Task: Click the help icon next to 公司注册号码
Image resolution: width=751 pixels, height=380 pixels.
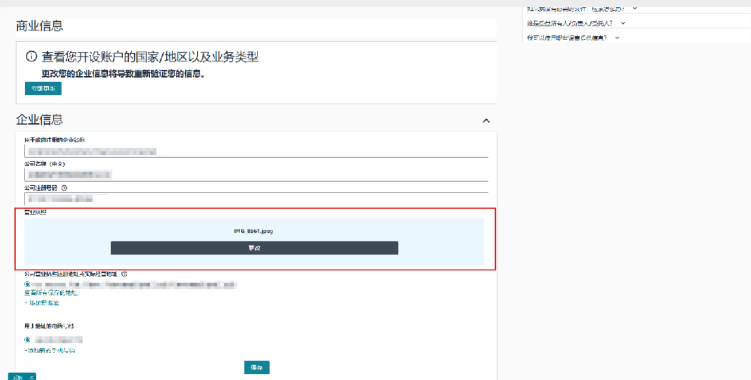Action: pos(64,188)
